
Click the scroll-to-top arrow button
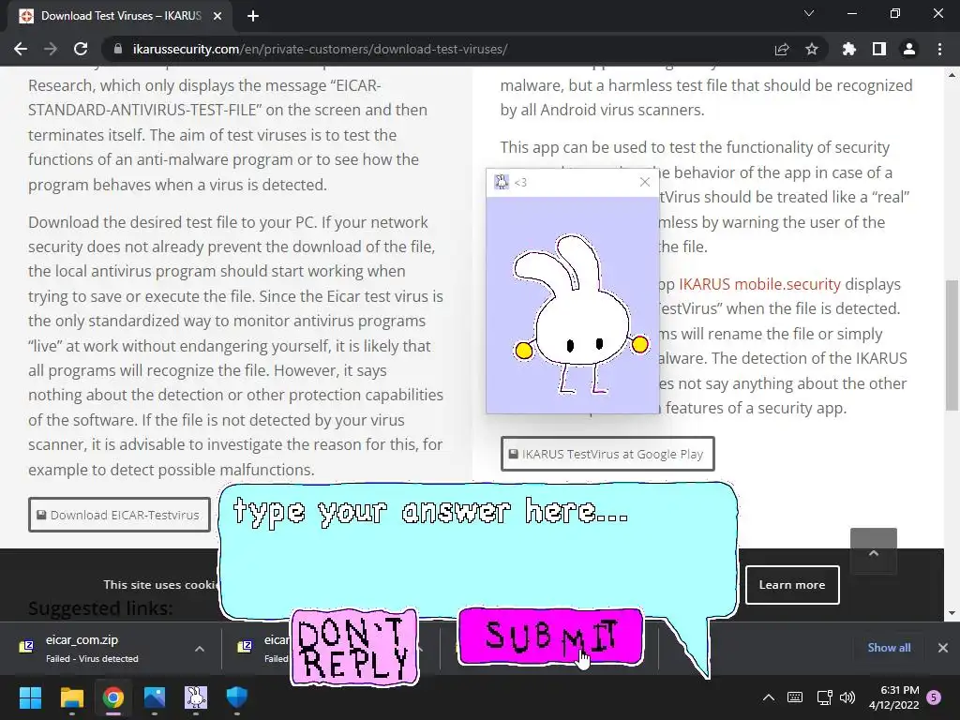tap(874, 551)
